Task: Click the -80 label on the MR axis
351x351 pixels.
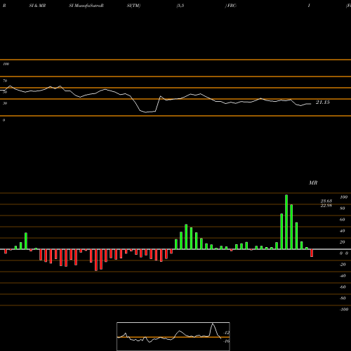Action: (343, 298)
